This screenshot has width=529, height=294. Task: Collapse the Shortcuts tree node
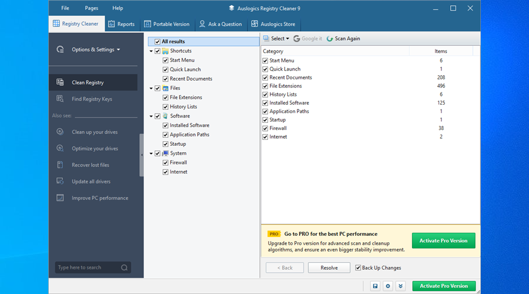pyautogui.click(x=151, y=51)
